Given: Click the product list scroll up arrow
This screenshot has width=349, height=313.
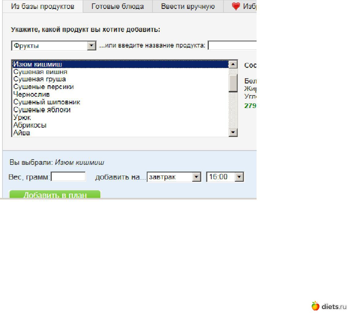Looking at the screenshot, I should [233, 64].
